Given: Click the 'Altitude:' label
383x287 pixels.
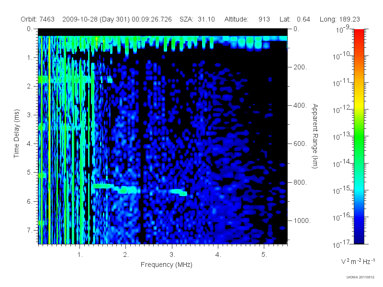Looking at the screenshot, I should click(237, 19).
